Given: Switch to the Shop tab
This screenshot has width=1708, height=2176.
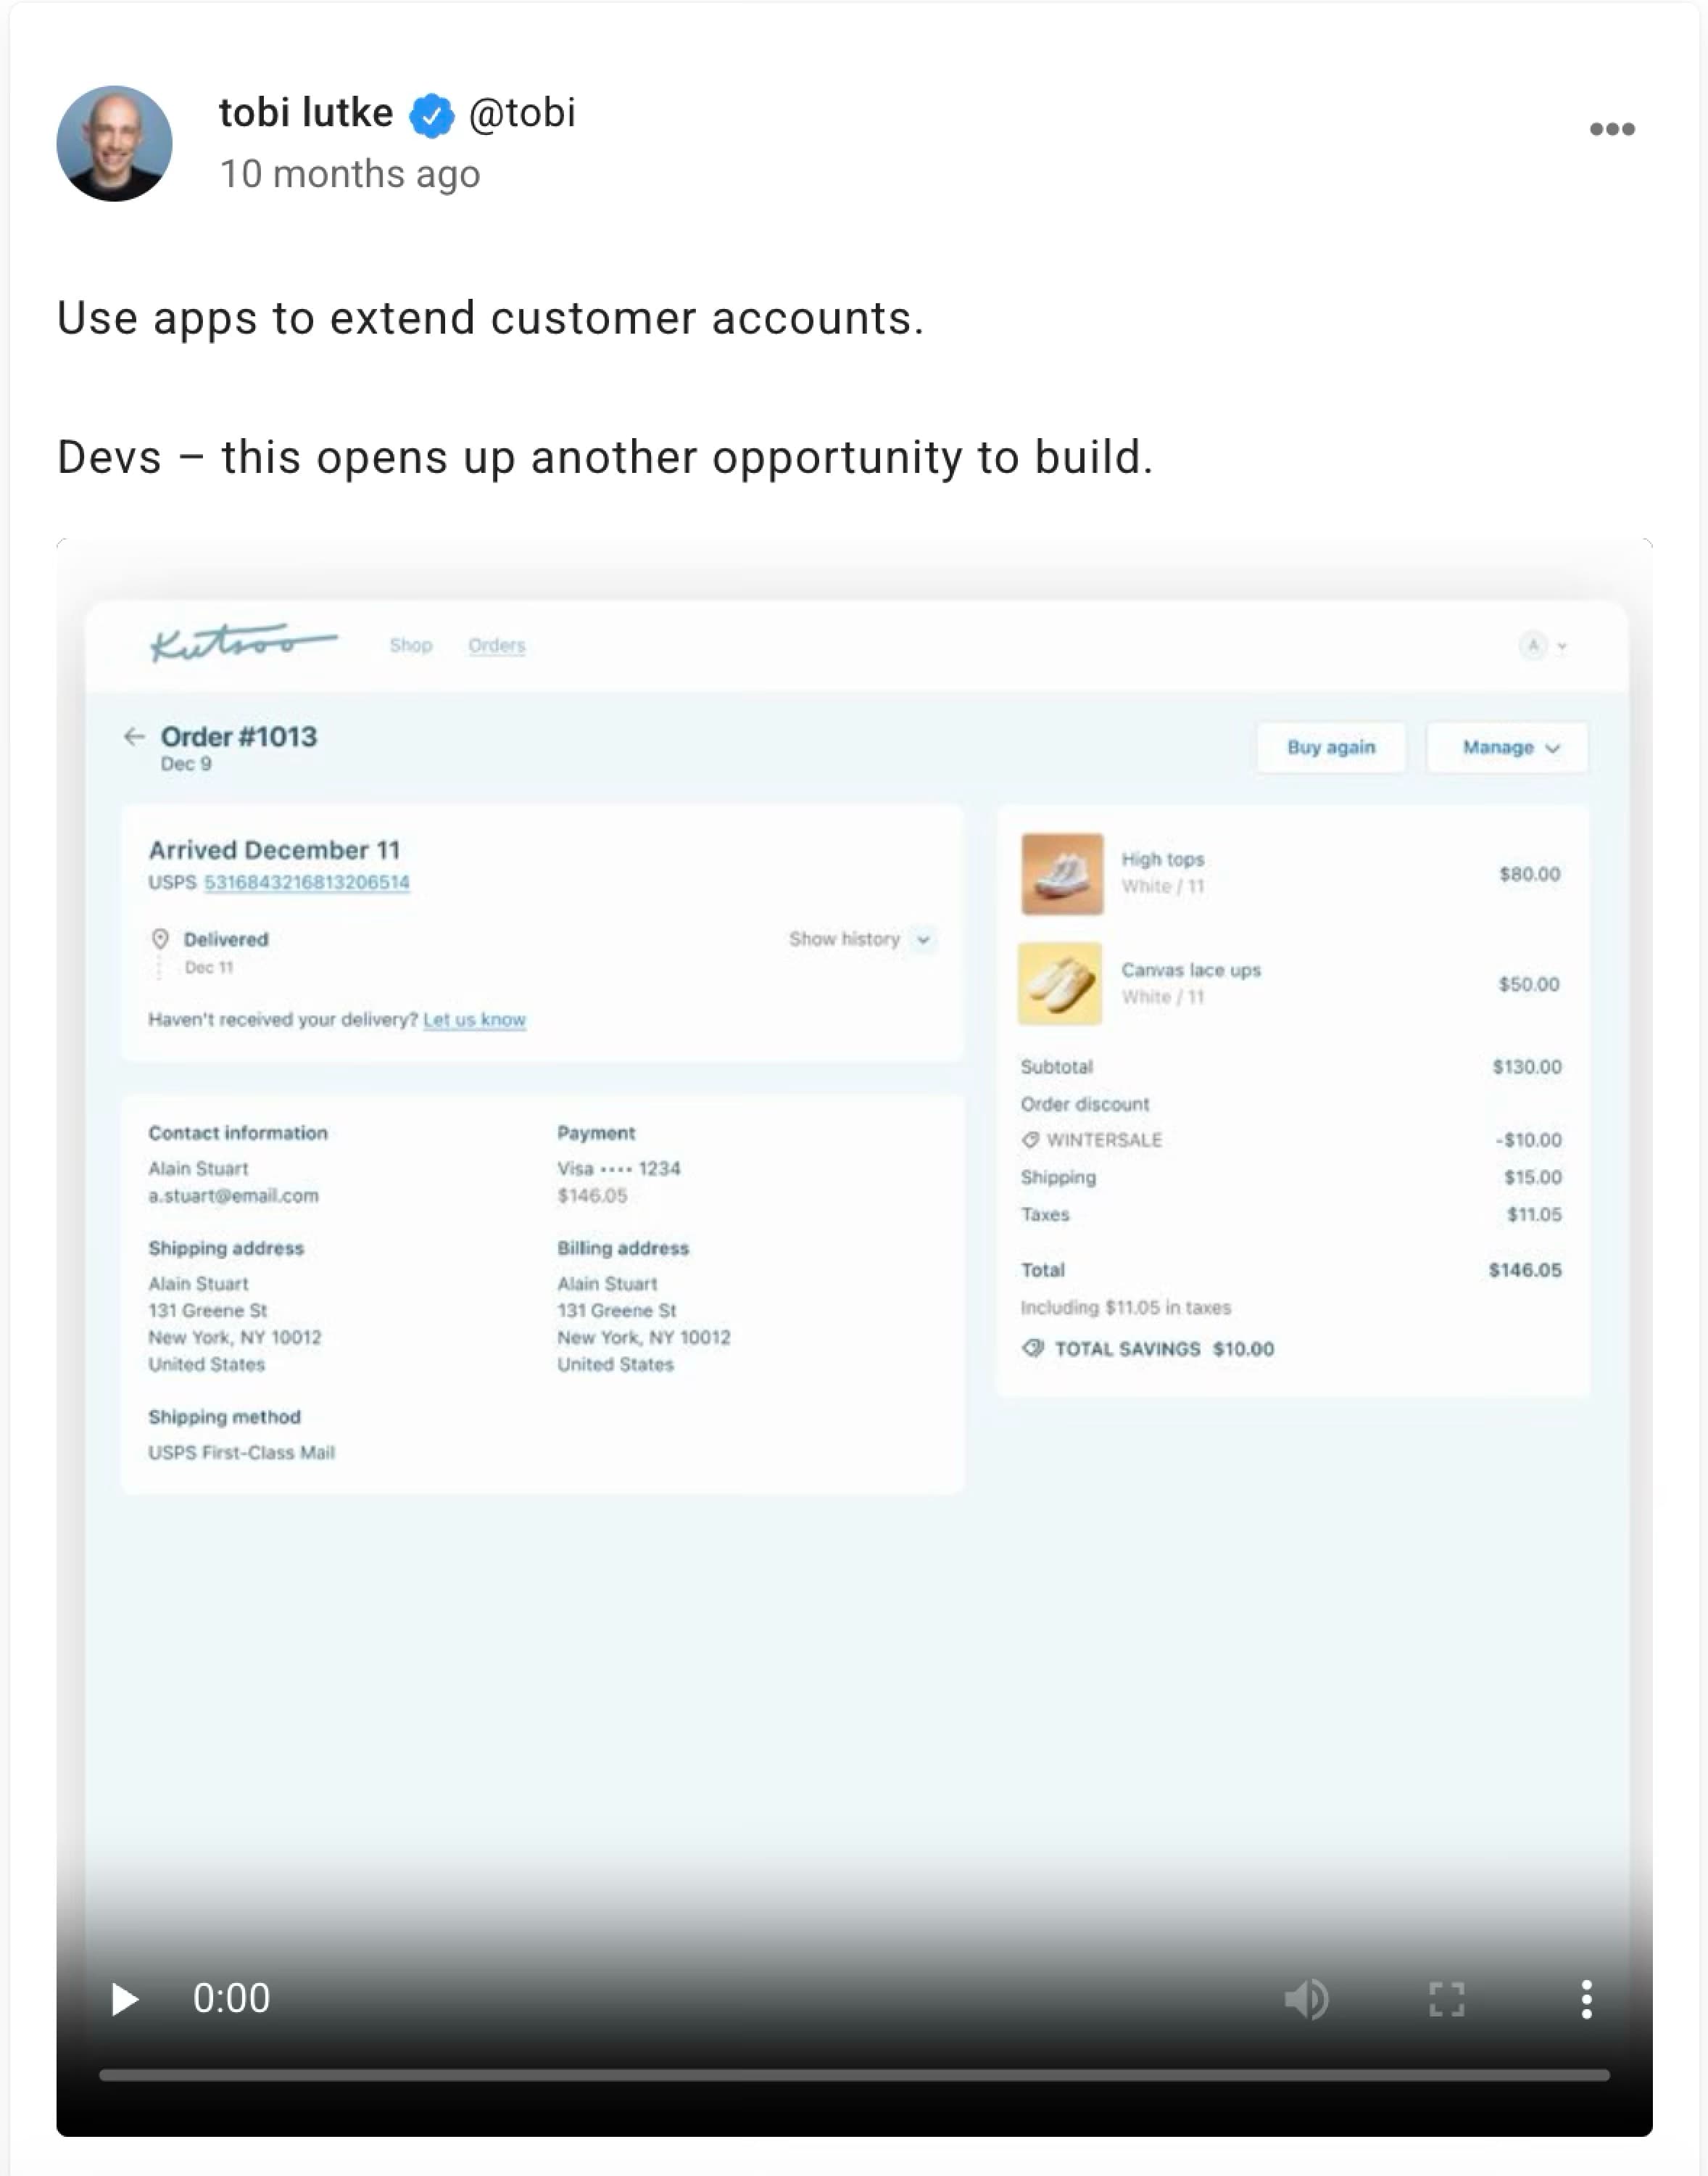Looking at the screenshot, I should 411,646.
